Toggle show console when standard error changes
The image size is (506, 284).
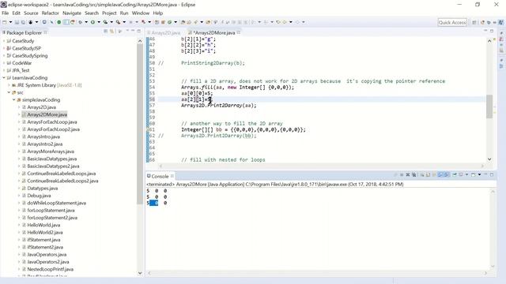[447, 174]
